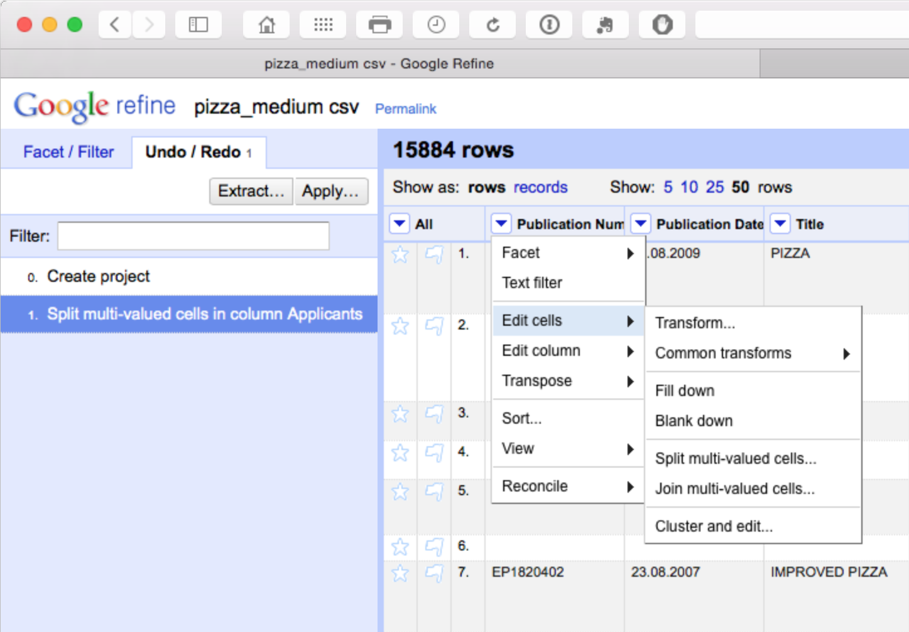Click the history Filter text field
This screenshot has width=909, height=632.
click(x=193, y=236)
